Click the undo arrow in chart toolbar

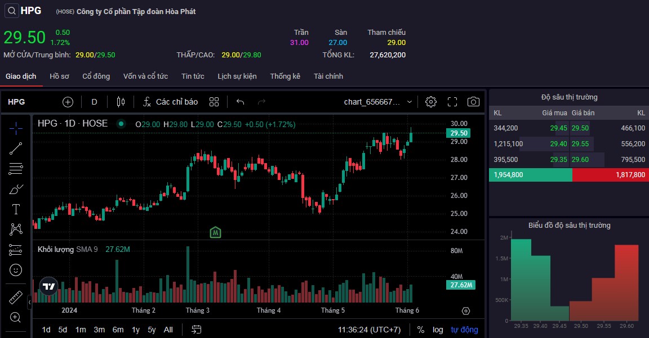click(241, 102)
